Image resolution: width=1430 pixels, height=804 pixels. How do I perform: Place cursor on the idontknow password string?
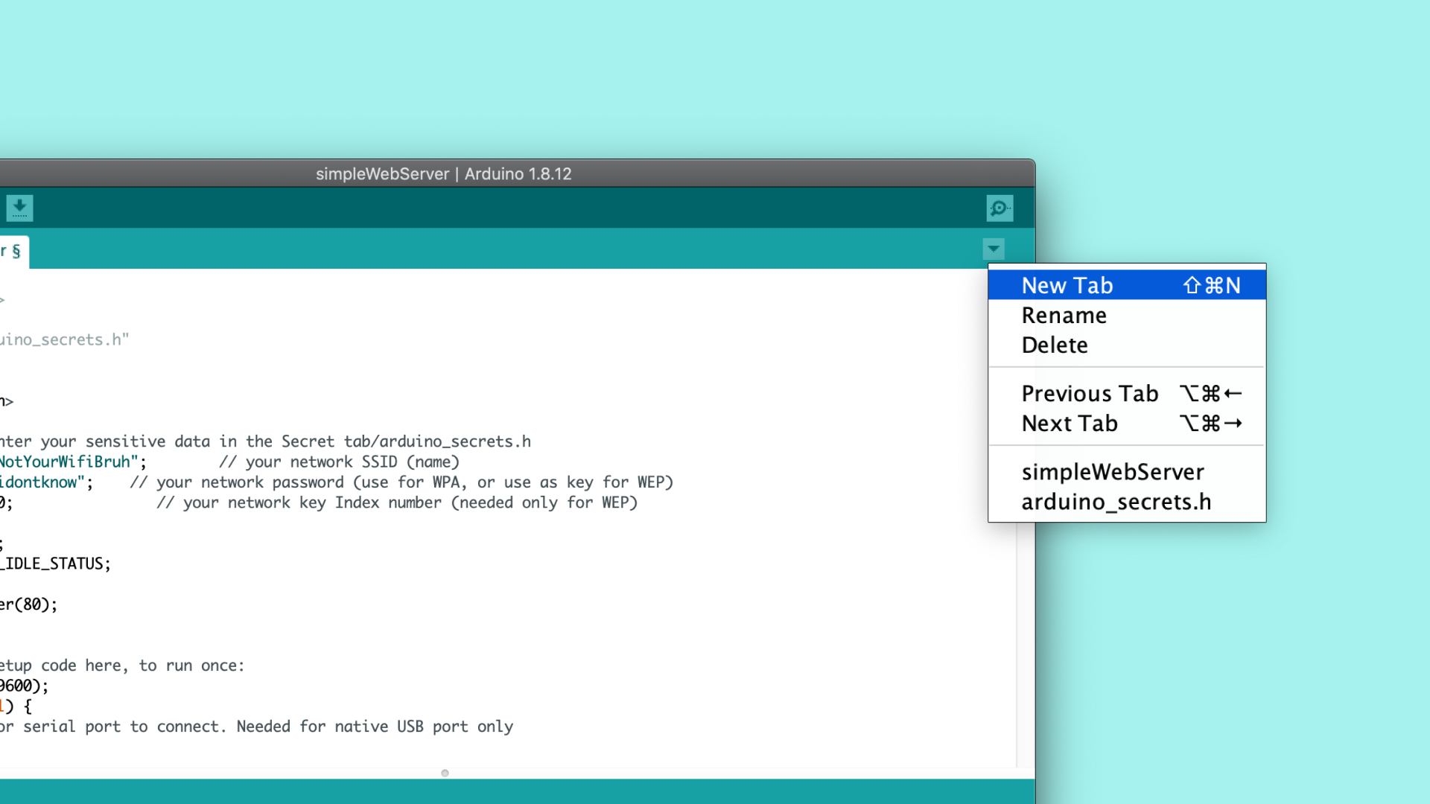[x=41, y=482]
